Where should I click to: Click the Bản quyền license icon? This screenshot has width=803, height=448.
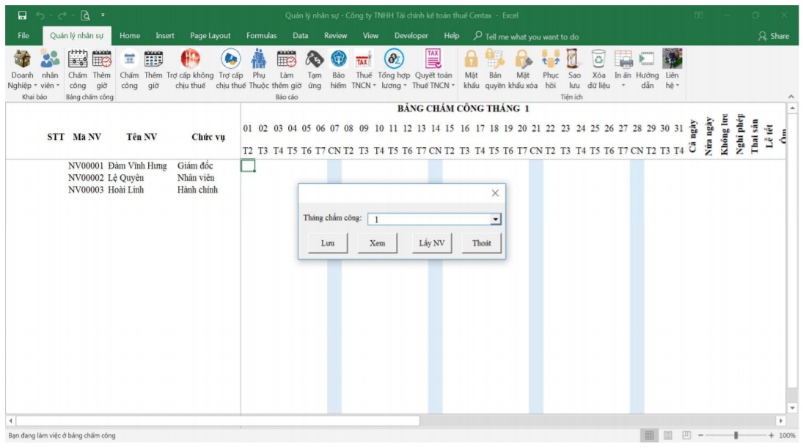[x=495, y=59]
